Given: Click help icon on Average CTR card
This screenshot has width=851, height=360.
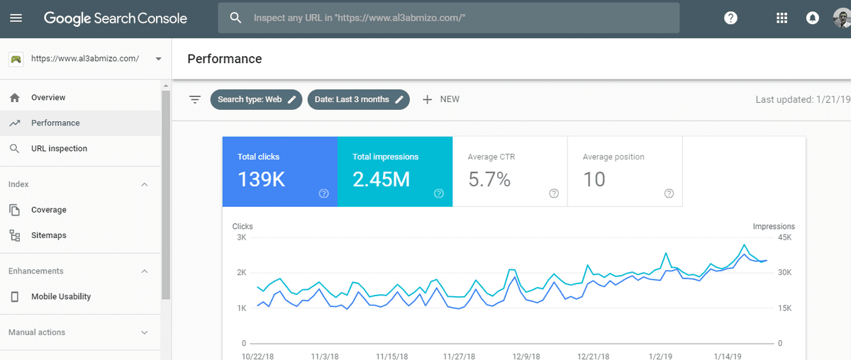Looking at the screenshot, I should tap(554, 193).
